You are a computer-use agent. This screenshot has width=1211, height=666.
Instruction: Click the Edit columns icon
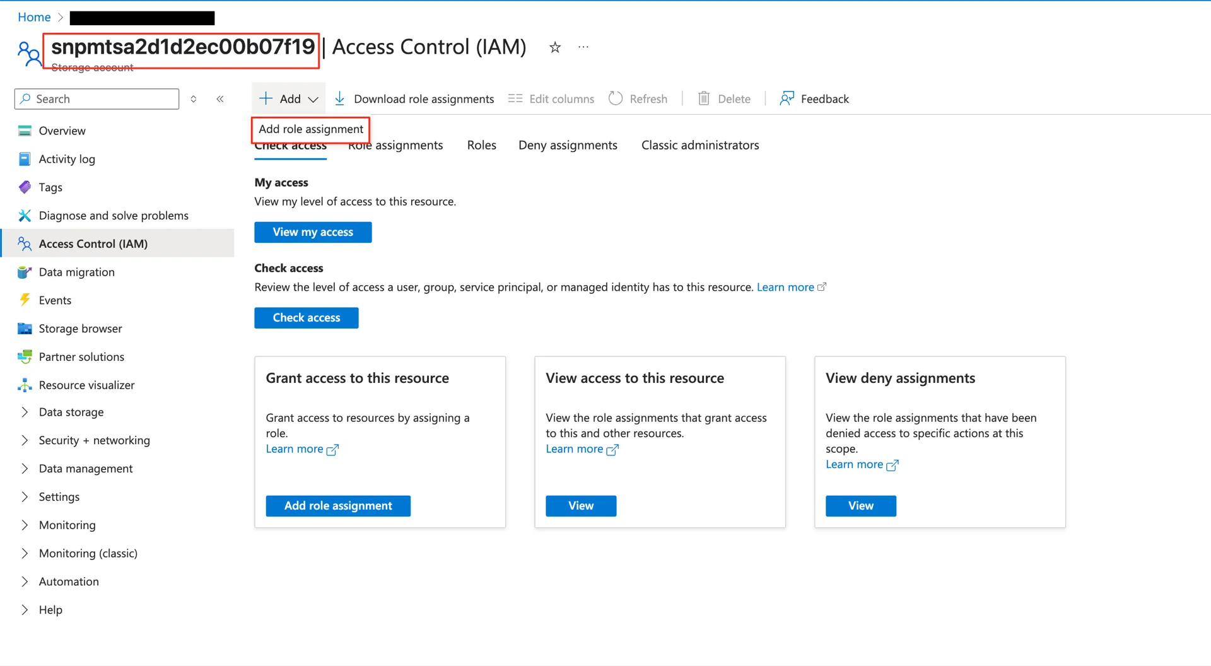[515, 98]
